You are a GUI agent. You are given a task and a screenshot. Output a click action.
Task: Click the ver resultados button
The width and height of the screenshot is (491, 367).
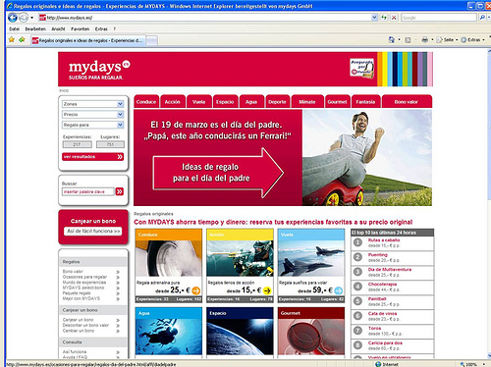point(93,157)
